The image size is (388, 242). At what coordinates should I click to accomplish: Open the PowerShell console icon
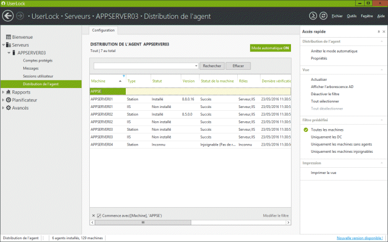[313, 16]
